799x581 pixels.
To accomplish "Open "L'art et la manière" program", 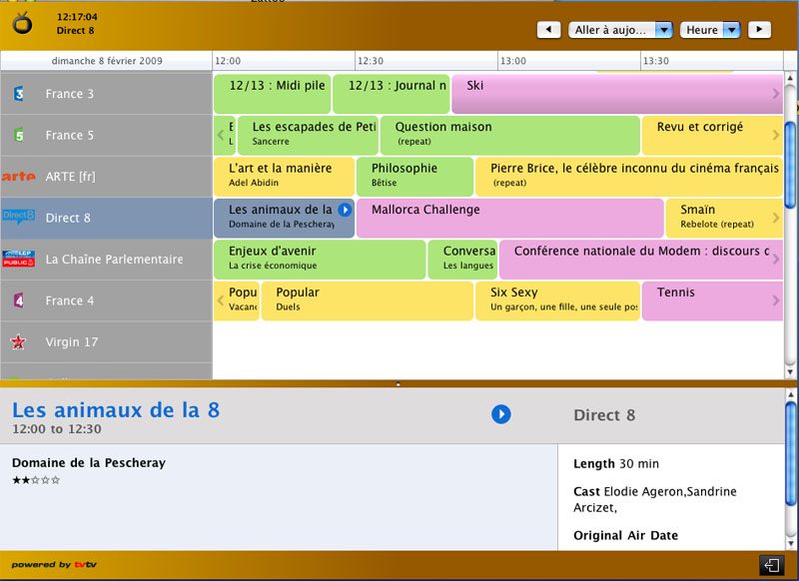I will click(285, 177).
